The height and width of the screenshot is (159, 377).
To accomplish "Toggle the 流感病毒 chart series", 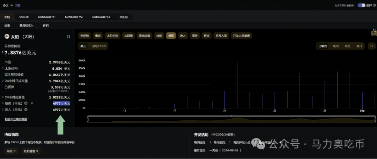I will [x=145, y=36].
